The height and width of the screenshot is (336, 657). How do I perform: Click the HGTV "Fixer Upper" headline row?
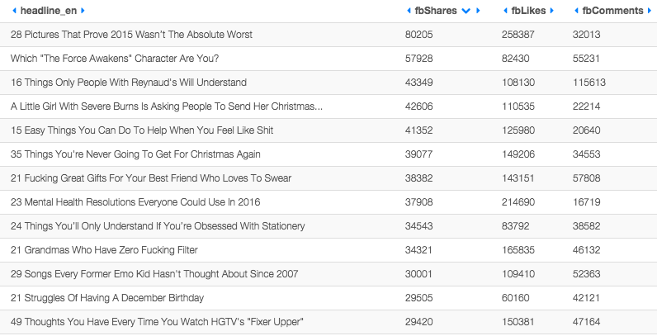(157, 321)
